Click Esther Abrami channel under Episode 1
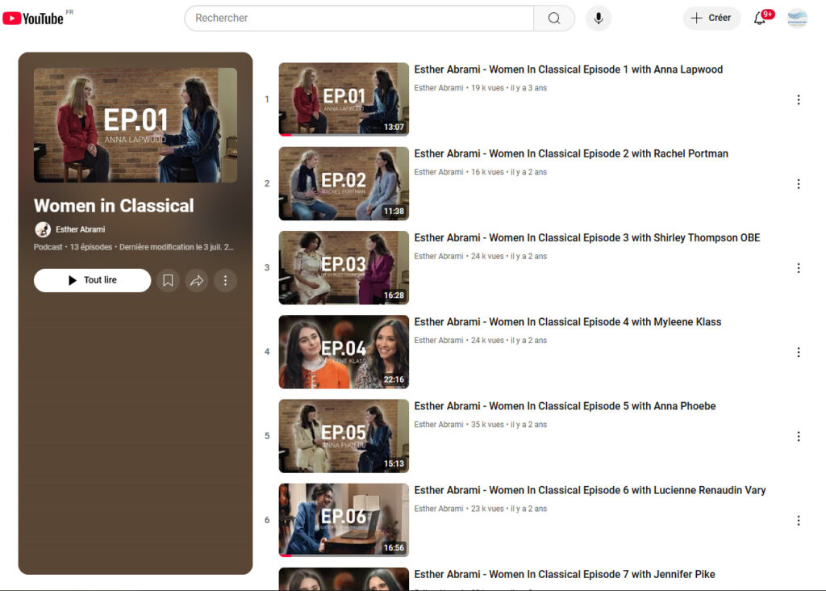The width and height of the screenshot is (826, 591). pos(438,88)
